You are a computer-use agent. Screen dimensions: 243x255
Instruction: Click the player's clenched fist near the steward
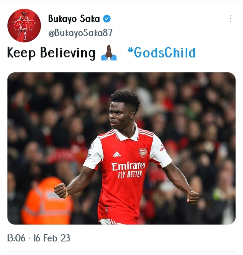click(x=61, y=190)
